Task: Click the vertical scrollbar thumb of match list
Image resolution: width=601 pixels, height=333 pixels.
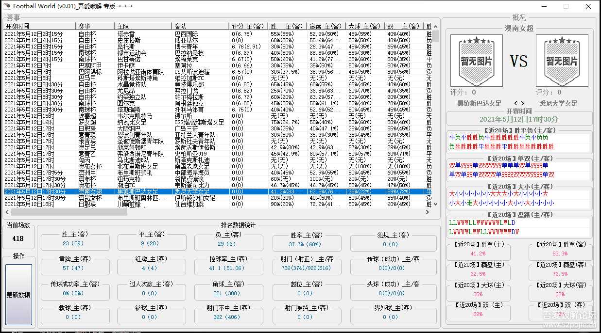Action: click(436, 36)
